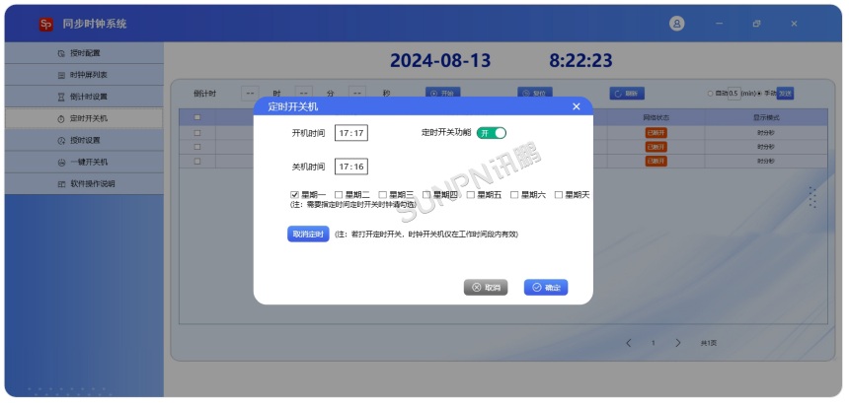This screenshot has height=403, width=849.
Task: Confirm with the blue 确定 button
Action: [546, 288]
